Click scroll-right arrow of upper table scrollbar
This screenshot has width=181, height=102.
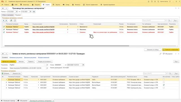pos(177,46)
